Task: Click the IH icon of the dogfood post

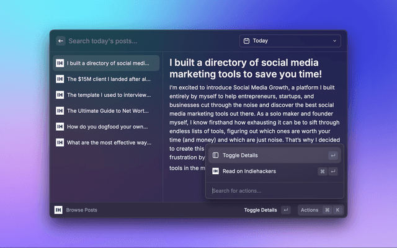Action: [60, 126]
